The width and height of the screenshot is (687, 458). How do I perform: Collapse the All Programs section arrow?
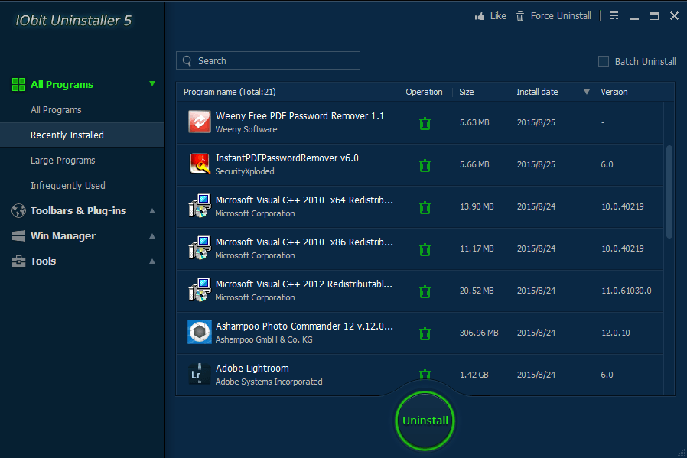[152, 83]
